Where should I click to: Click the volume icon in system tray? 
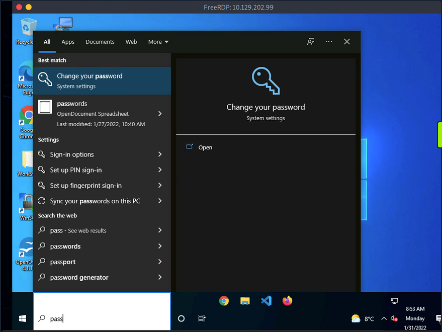[394, 318]
